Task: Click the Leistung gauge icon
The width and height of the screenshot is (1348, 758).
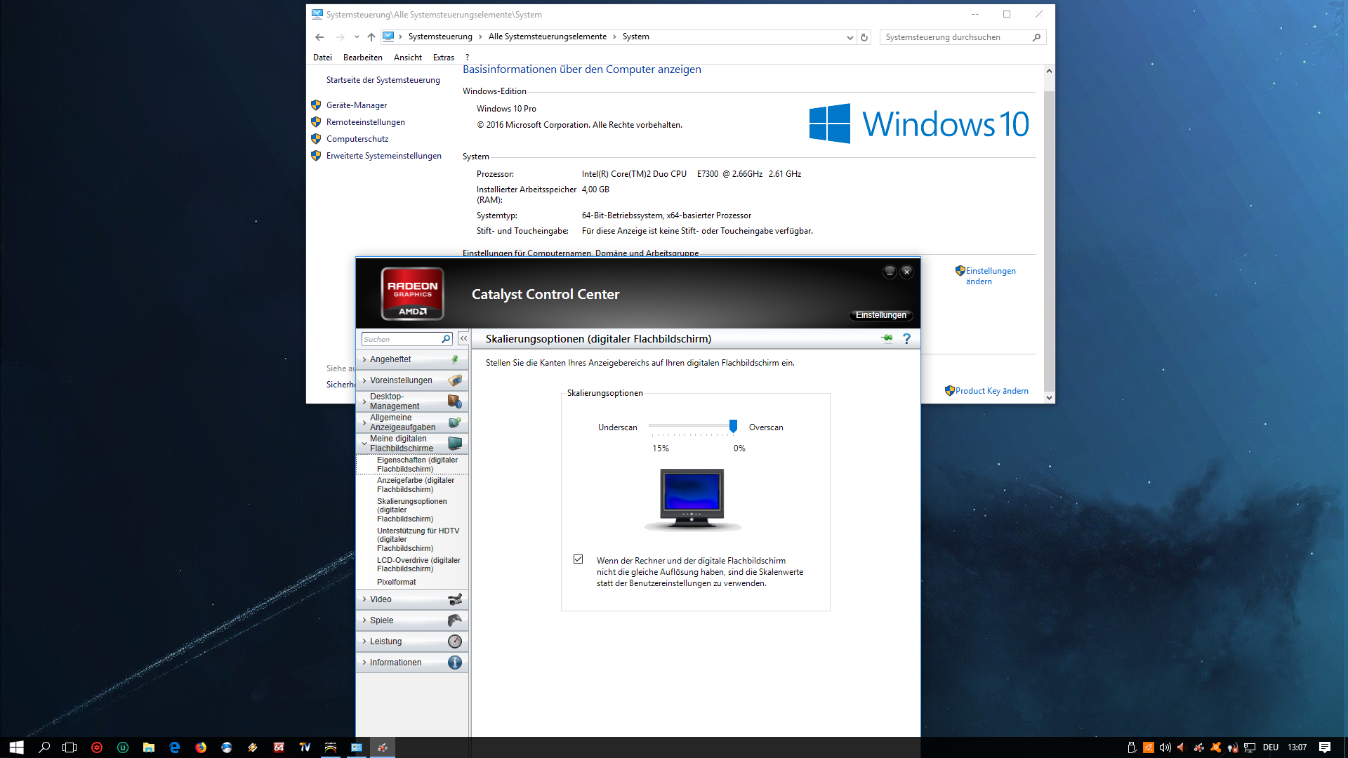Action: point(455,641)
